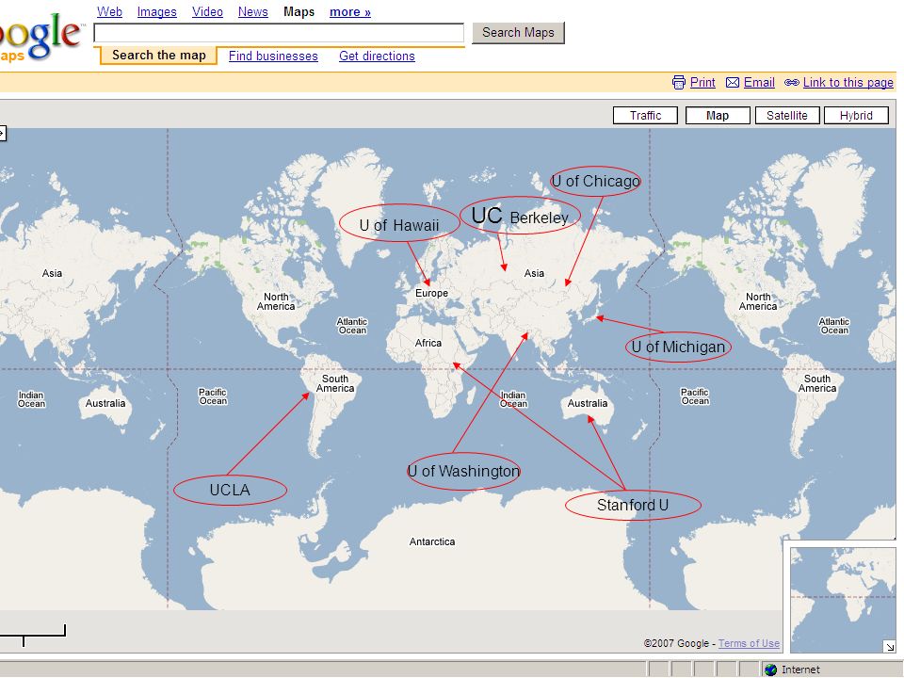904x678 pixels.
Task: Click the ©2007 Google copyright text
Action: coord(676,643)
